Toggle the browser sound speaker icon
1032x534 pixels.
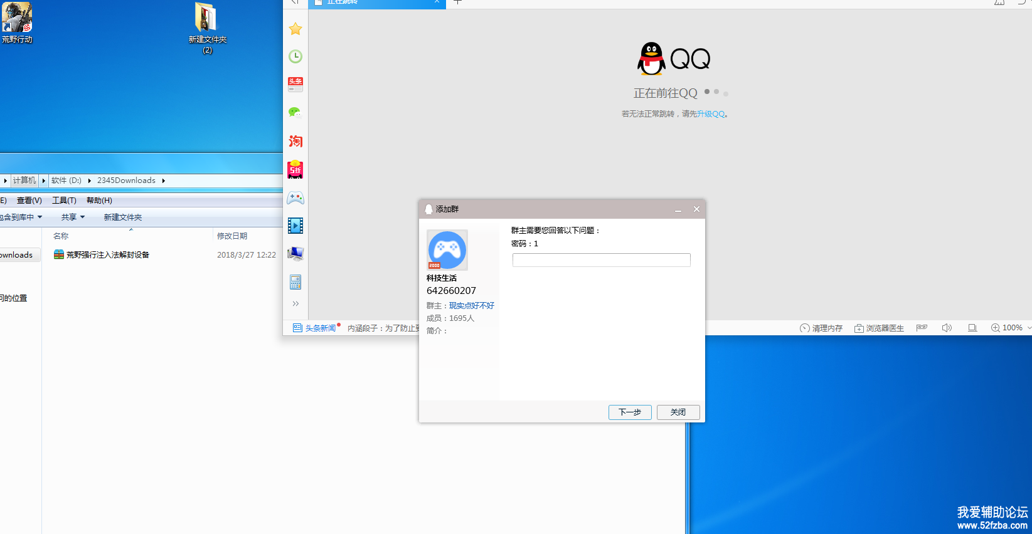pyautogui.click(x=947, y=328)
